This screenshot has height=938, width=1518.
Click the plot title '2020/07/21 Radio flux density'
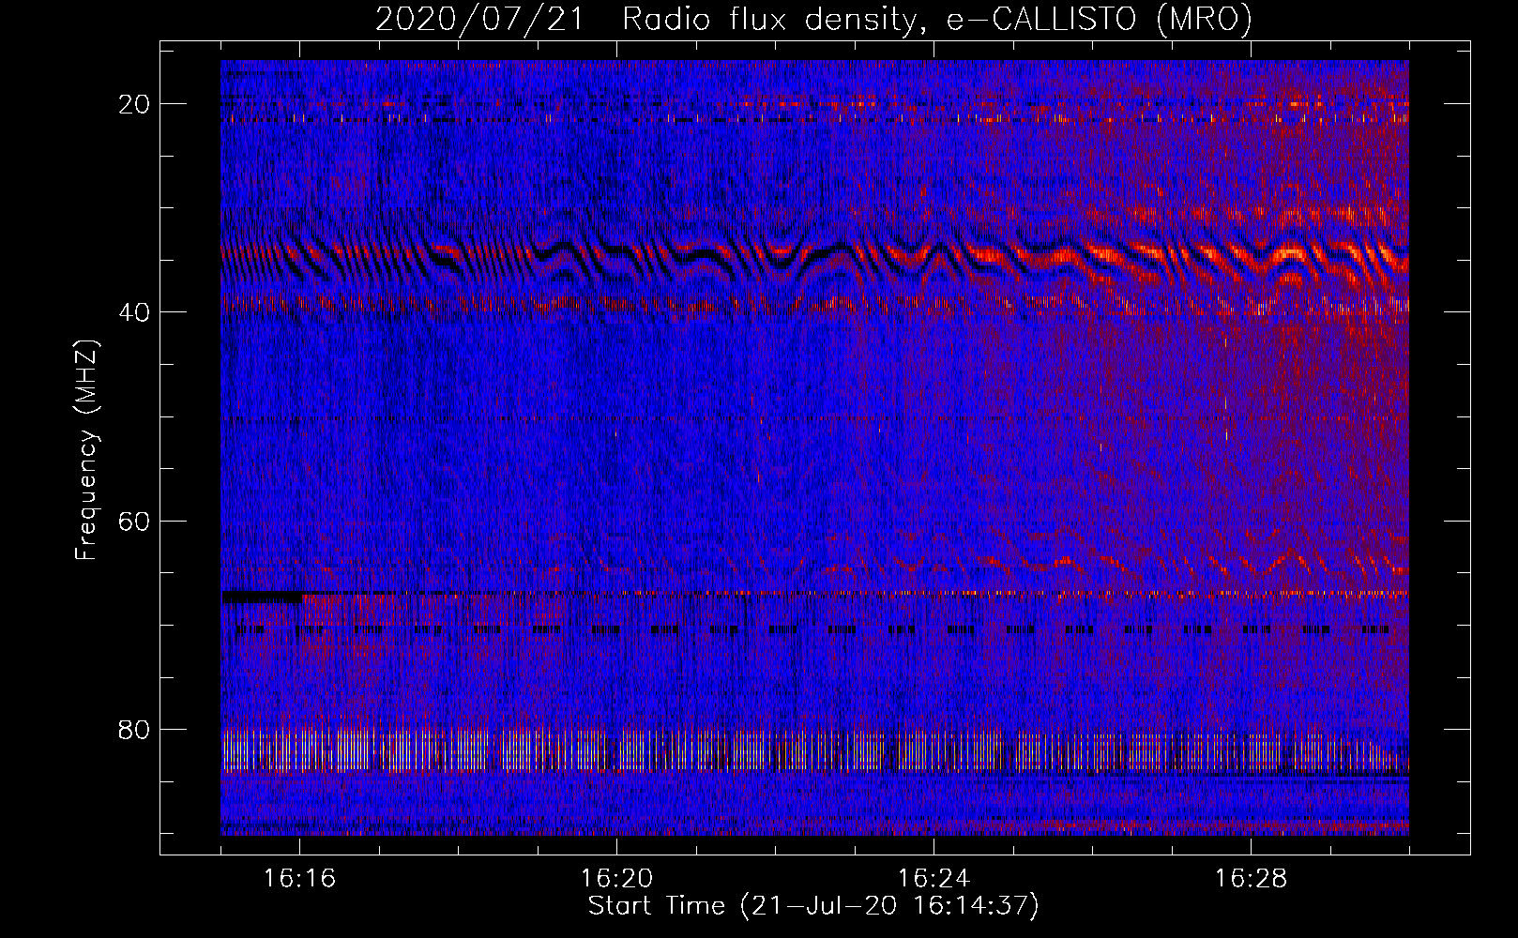pos(813,20)
